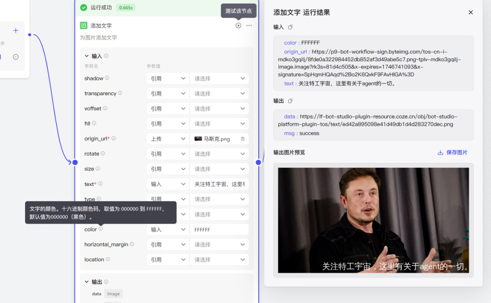Open rotate 请选择 value dropdown
The height and width of the screenshot is (303, 491).
(219, 154)
